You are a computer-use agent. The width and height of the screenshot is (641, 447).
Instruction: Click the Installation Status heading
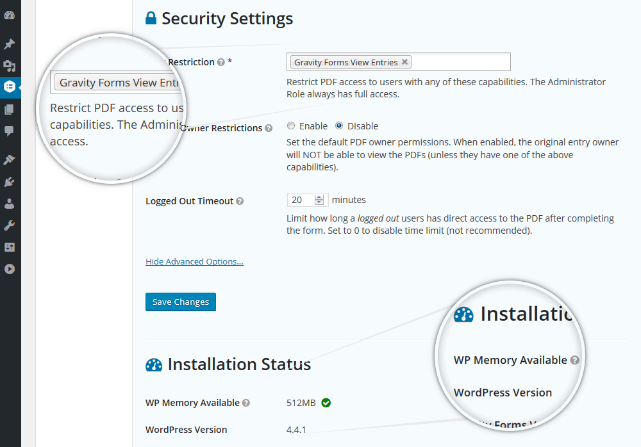[x=239, y=364]
